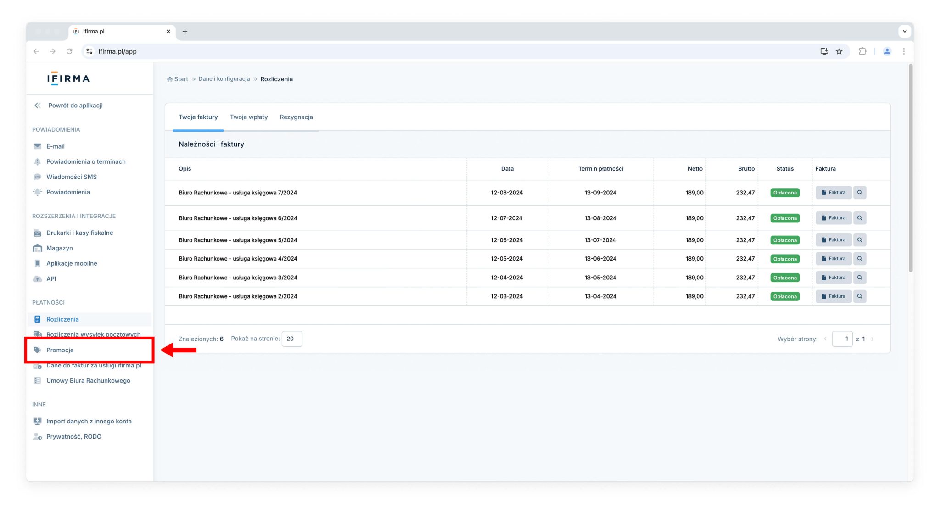Screen dimensions: 940x511
Task: Go to next page arrow in pagination
Action: (873, 339)
